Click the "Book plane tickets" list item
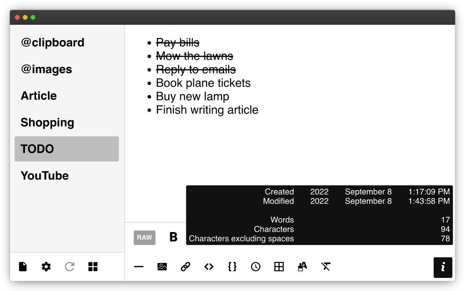 [x=203, y=83]
